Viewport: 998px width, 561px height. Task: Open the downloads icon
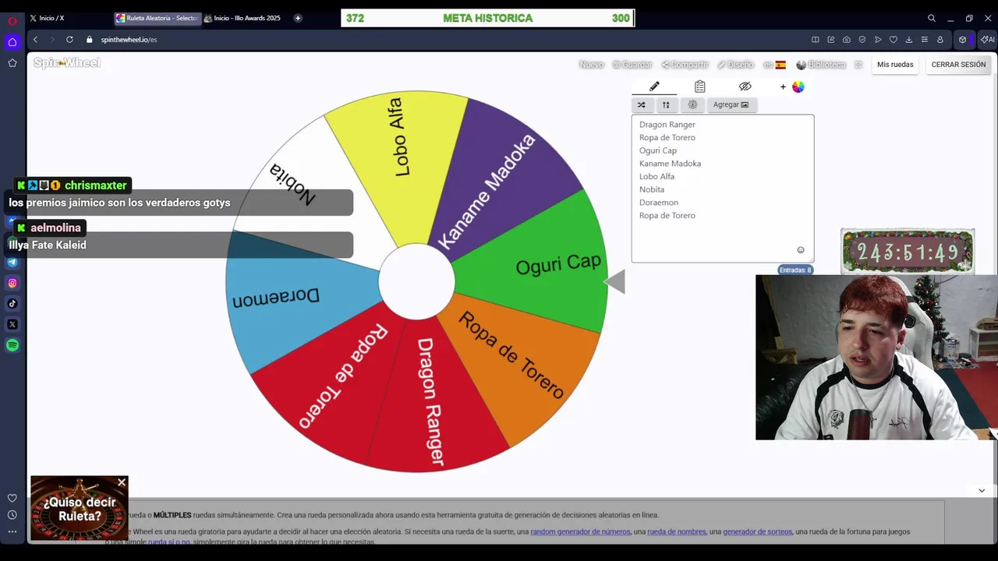pos(909,40)
